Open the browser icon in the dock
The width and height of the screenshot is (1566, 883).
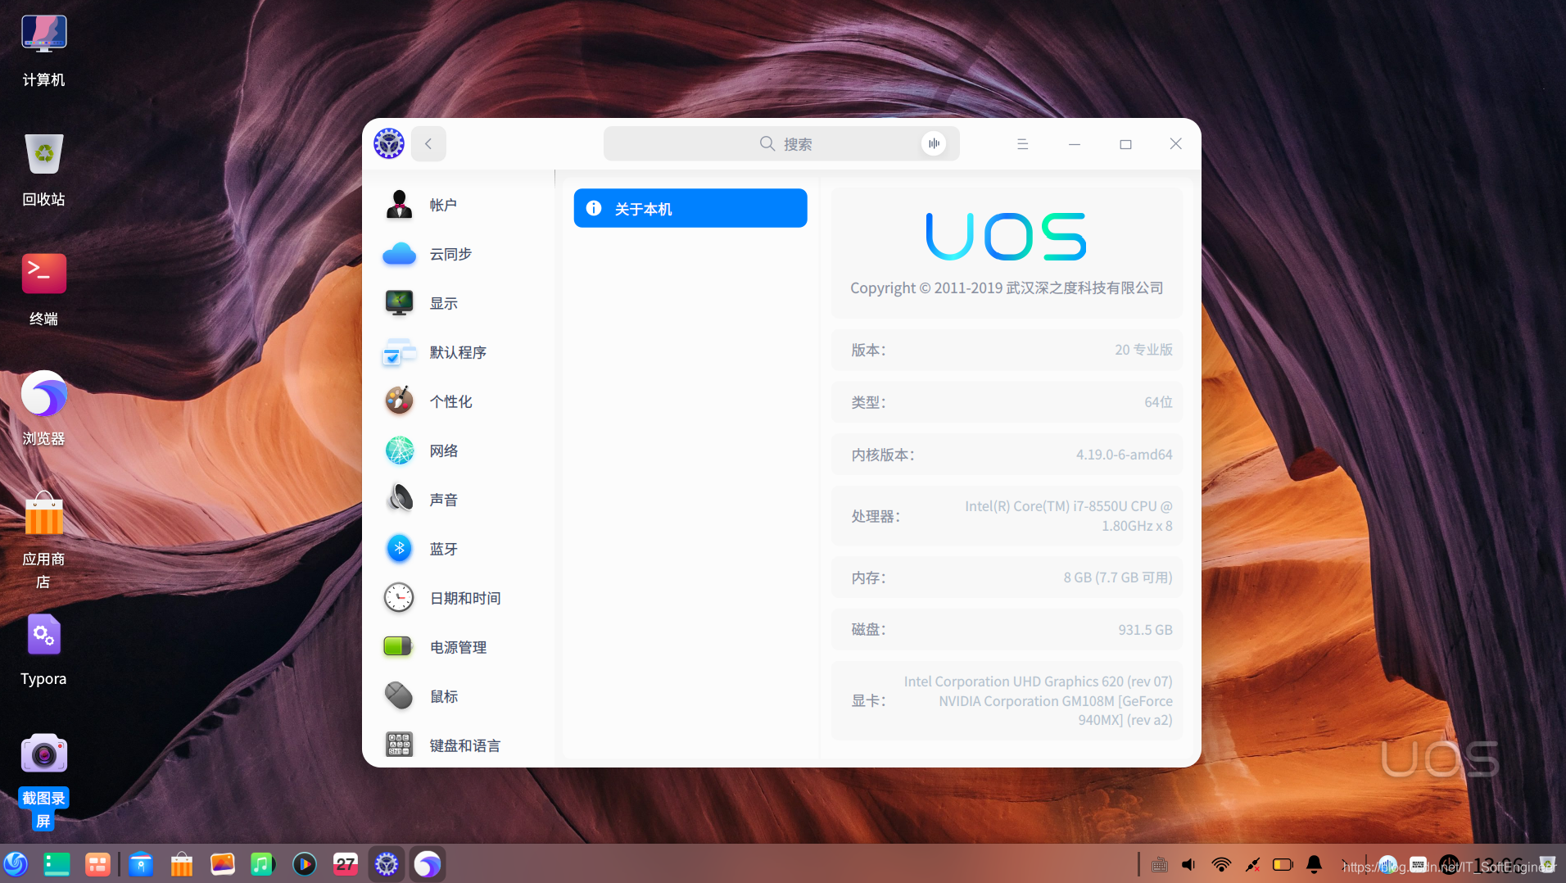428,864
